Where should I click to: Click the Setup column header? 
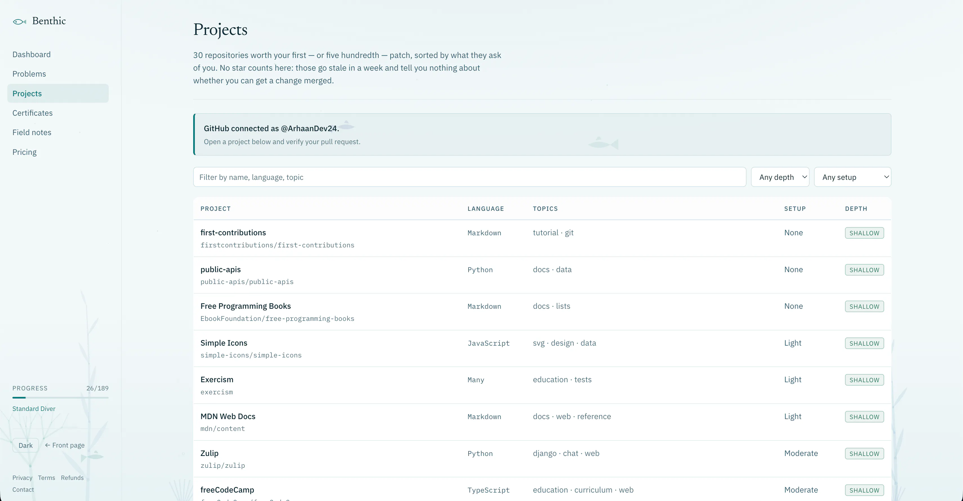(x=795, y=209)
